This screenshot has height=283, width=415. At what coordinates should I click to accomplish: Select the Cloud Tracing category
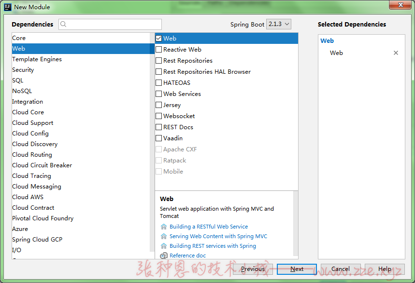coord(81,175)
